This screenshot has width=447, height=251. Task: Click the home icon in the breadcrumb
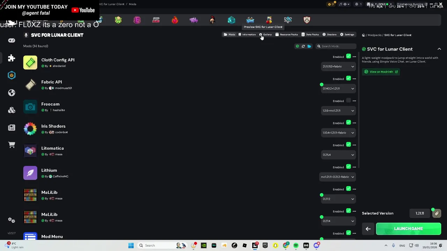tap(364, 35)
